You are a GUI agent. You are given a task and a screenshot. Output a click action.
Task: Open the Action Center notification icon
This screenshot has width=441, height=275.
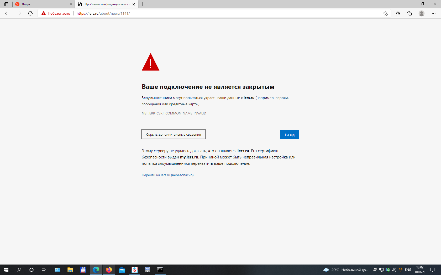pyautogui.click(x=432, y=270)
